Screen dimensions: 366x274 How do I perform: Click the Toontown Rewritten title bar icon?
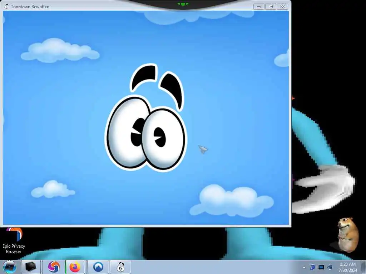click(6, 6)
